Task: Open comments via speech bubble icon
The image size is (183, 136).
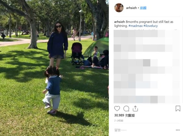Action: pos(126,109)
